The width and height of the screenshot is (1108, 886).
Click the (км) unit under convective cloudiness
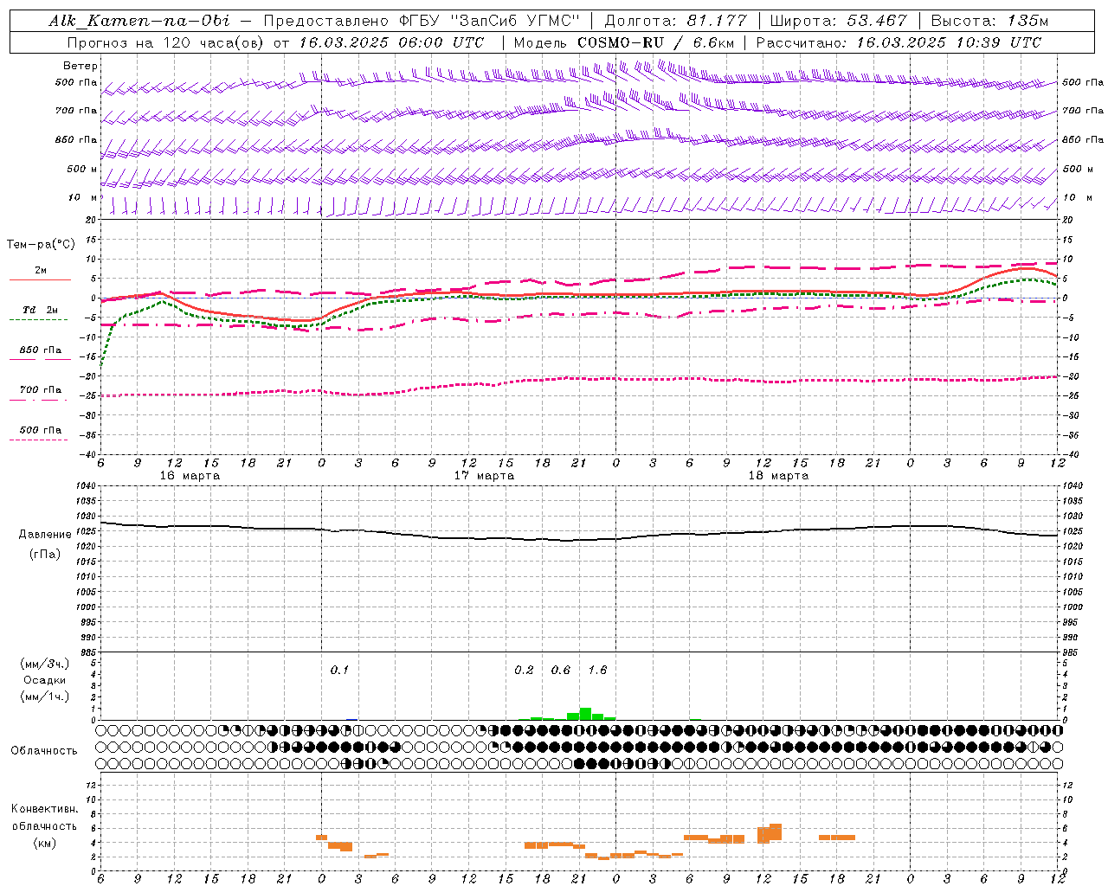pos(44,844)
